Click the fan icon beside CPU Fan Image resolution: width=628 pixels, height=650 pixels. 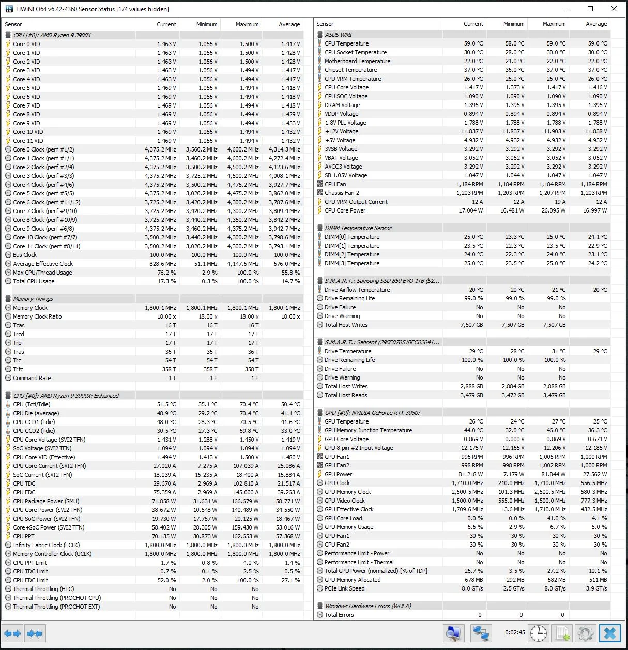pyautogui.click(x=320, y=184)
